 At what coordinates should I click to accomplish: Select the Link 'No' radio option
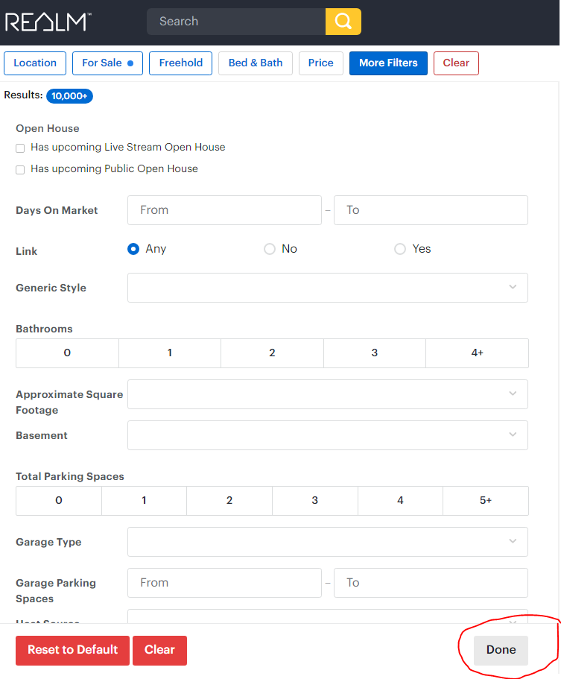coord(270,249)
